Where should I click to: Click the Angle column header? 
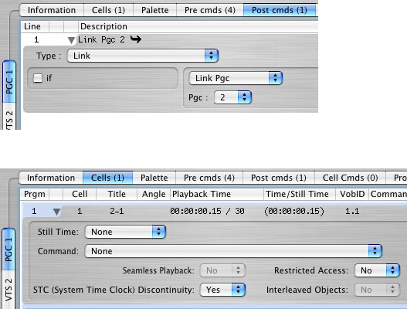[x=154, y=194]
